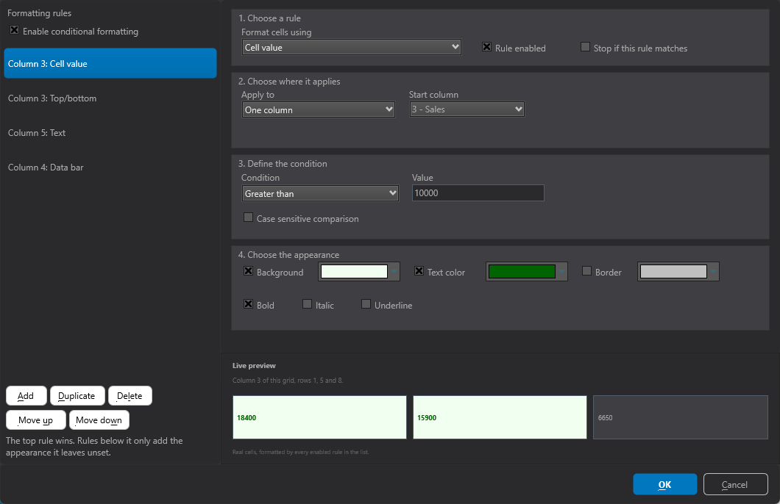Confirm with the OK button
Viewport: 780px width, 504px height.
point(664,484)
